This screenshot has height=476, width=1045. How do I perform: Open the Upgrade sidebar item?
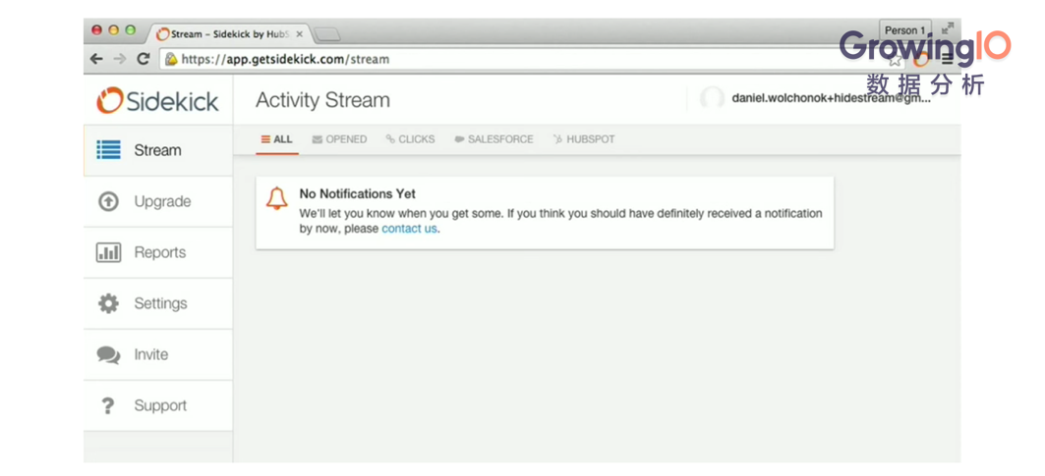click(x=158, y=202)
